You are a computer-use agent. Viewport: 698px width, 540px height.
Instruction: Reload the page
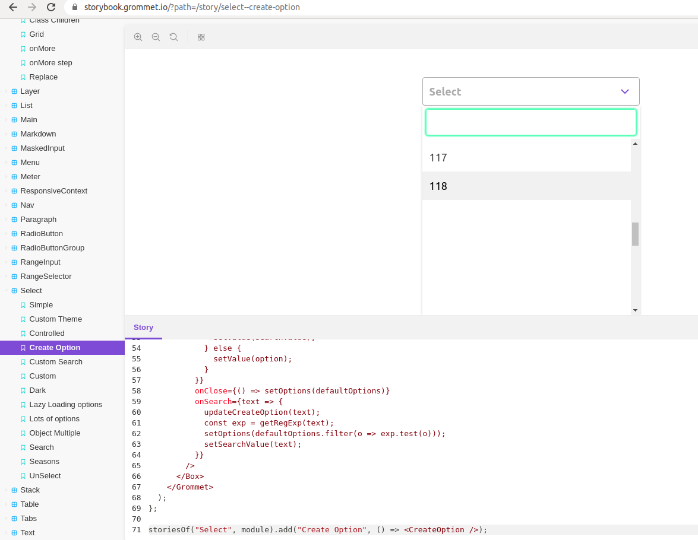[51, 7]
